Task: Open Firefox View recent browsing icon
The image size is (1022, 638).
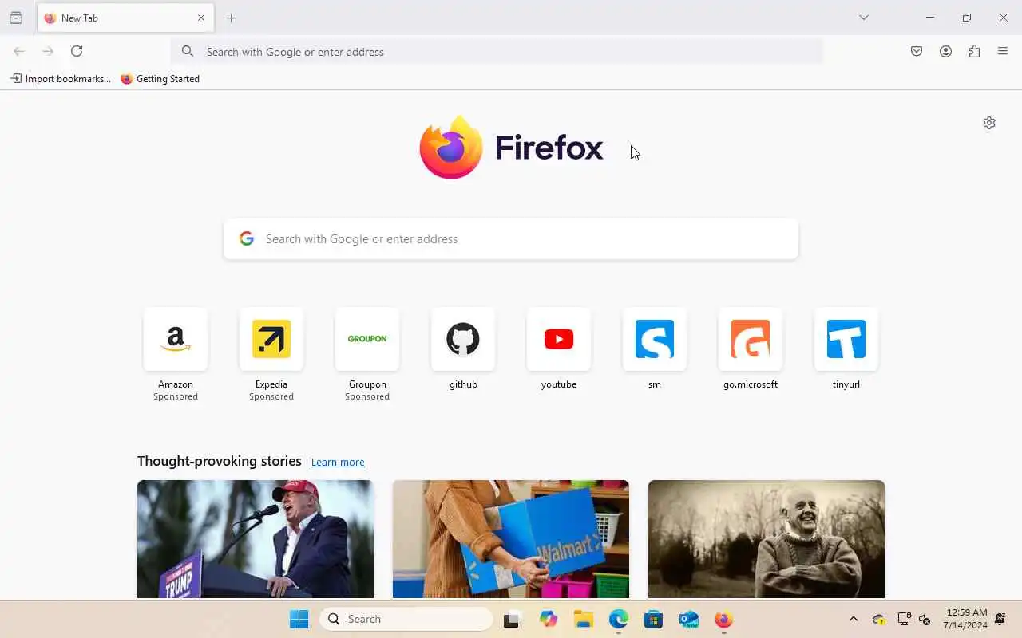Action: pos(16,18)
